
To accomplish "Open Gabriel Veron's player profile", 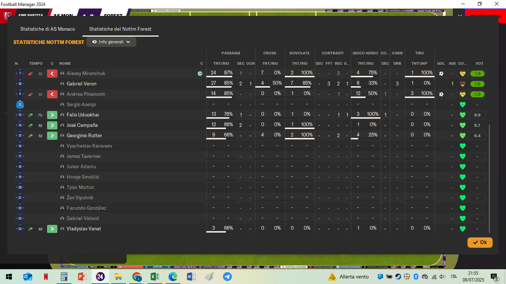I will tap(81, 84).
